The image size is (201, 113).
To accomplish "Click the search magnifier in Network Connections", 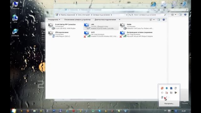I will point(165,15).
